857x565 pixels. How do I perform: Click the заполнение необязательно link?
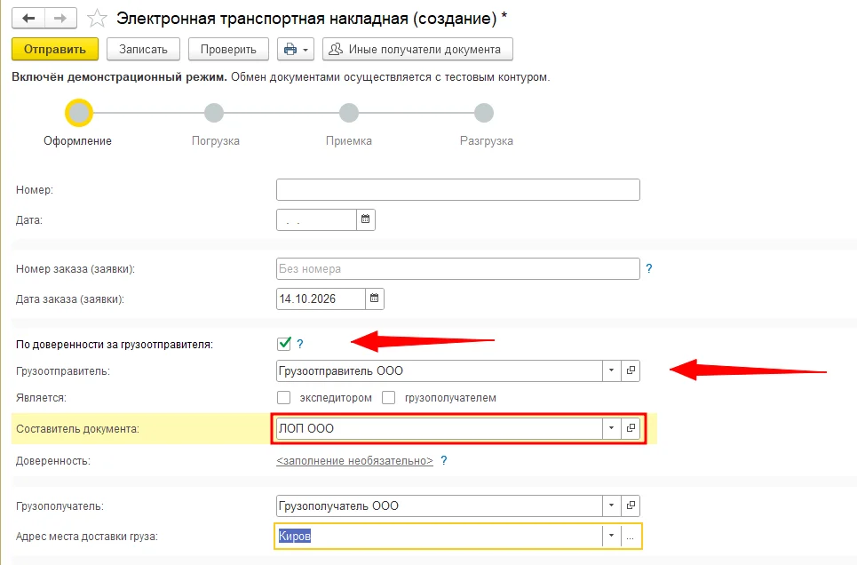click(354, 460)
